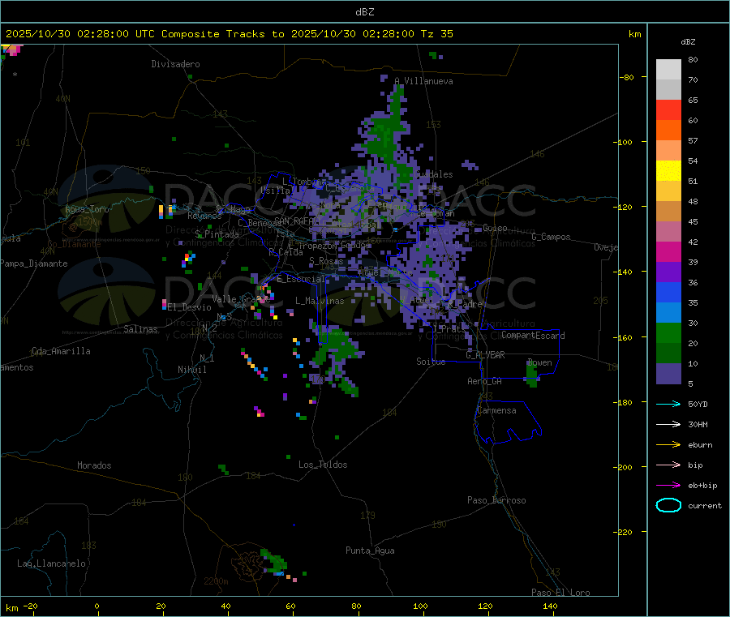Click the 'Nihuil' place label

click(x=191, y=370)
